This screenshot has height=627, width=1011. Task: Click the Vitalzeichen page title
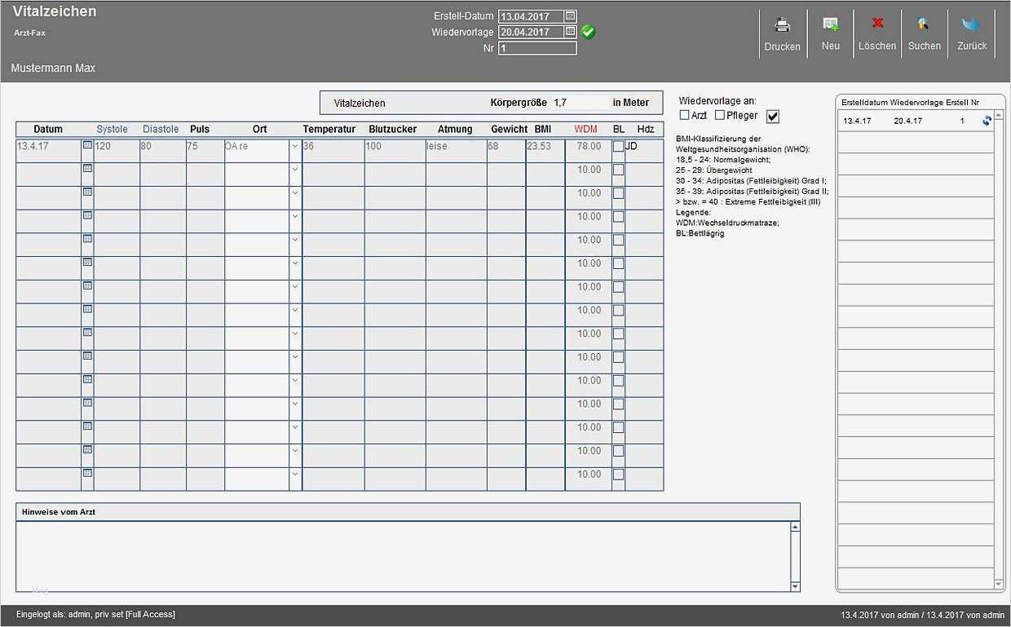[54, 11]
